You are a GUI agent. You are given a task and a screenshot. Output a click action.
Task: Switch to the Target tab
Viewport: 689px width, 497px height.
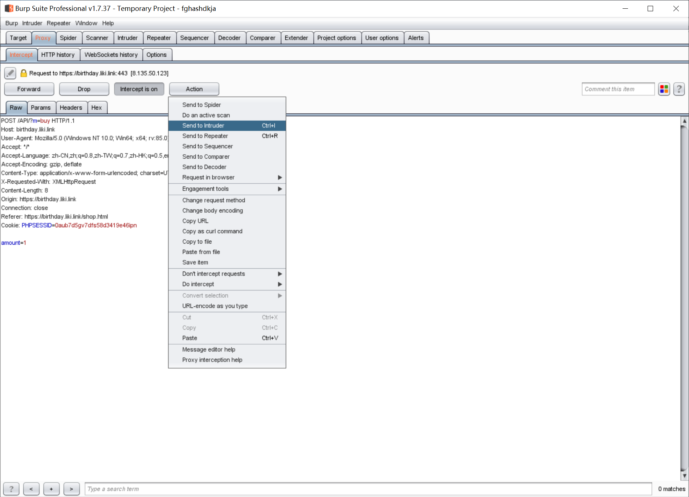point(18,38)
